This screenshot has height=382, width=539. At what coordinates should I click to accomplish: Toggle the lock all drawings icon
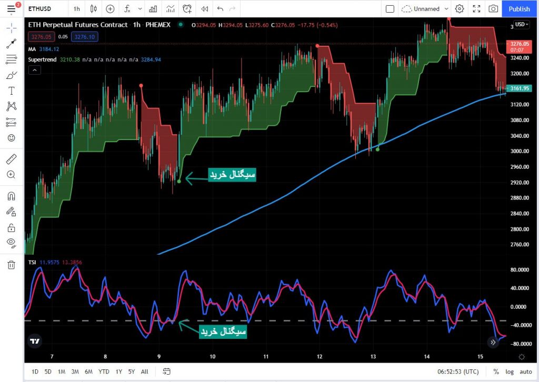11,227
